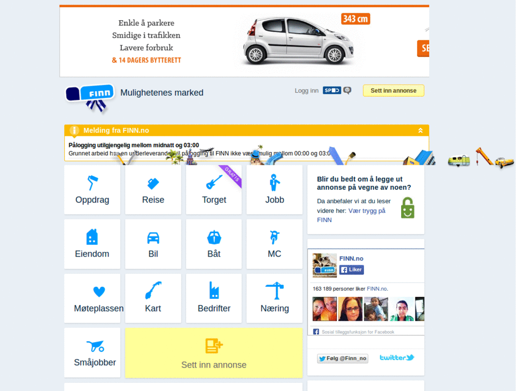Open the Kart Norway map icon
Screen dimensions: 522x391
point(153,290)
